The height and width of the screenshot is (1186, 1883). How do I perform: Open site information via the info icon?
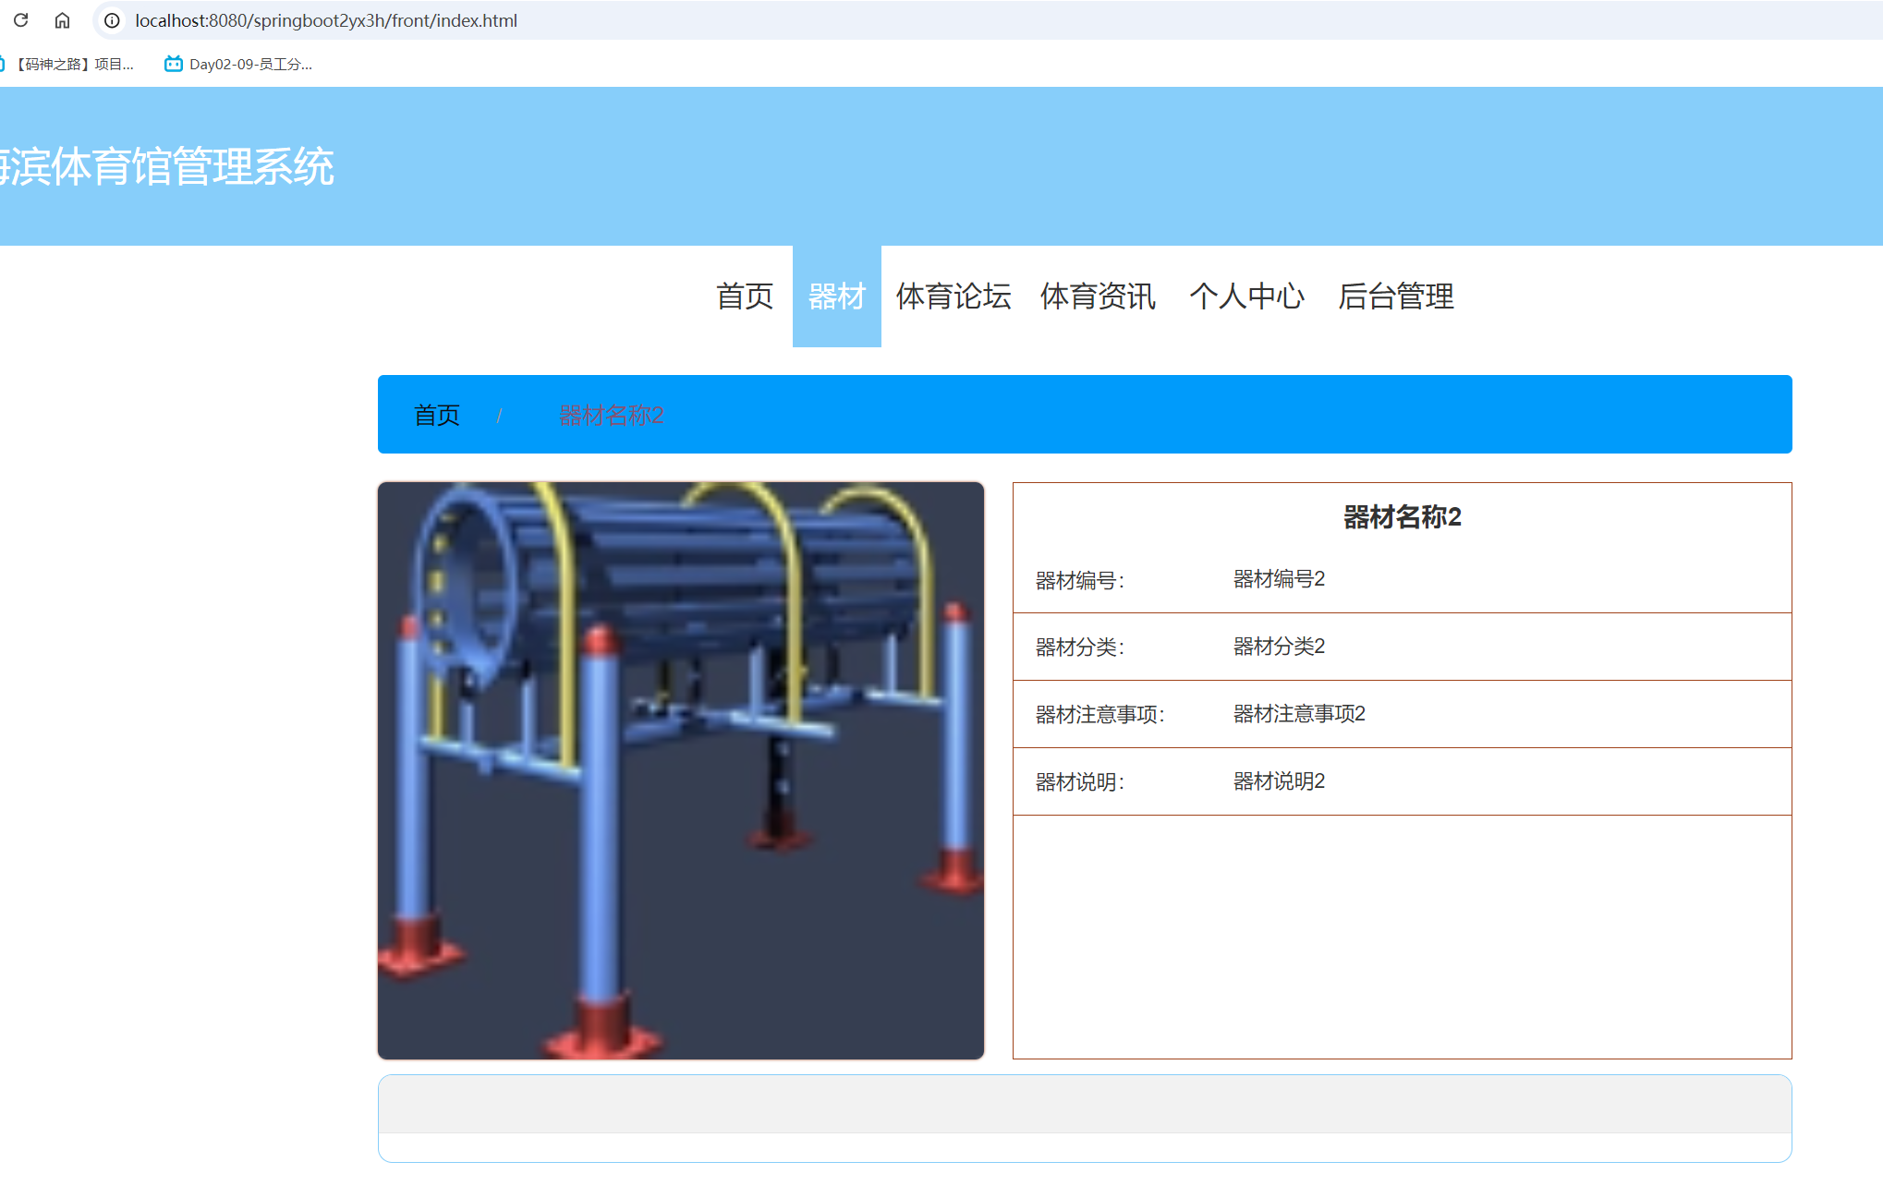(111, 20)
